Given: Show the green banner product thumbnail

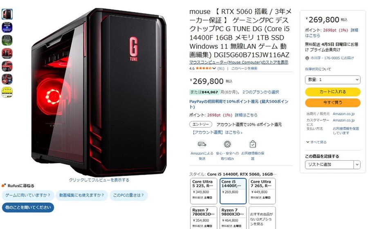Looking at the screenshot, I should click(x=7, y=40).
